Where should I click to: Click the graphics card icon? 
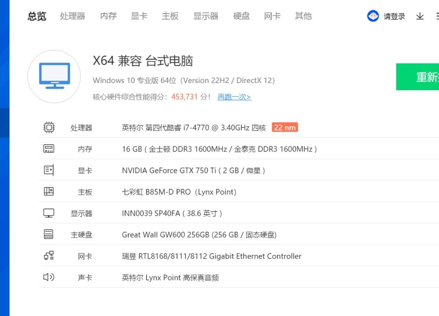[49, 170]
